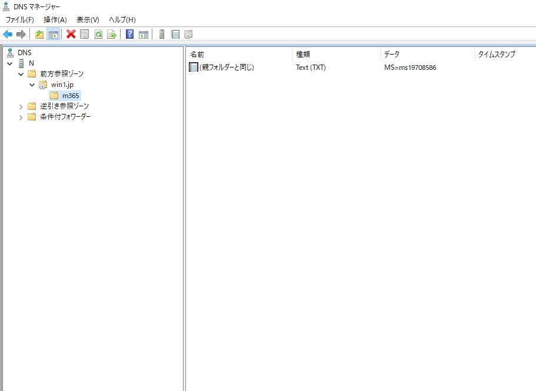Expand the 逆引き参照ゾーン node

[x=21, y=107]
